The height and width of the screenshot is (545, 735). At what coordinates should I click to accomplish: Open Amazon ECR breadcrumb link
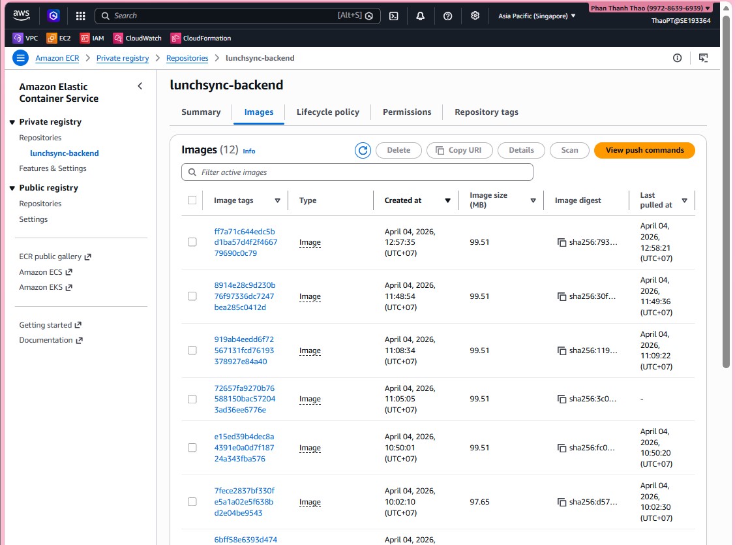(57, 58)
